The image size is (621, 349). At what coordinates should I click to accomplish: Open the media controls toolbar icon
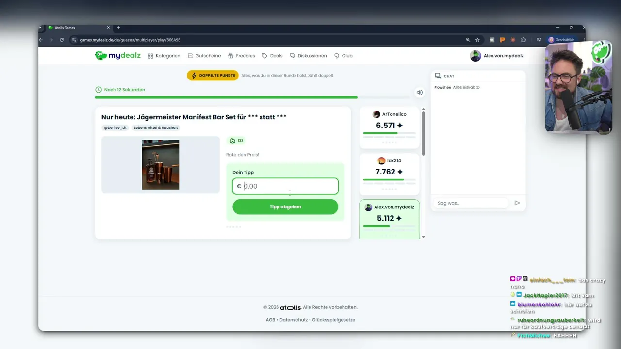pos(539,40)
